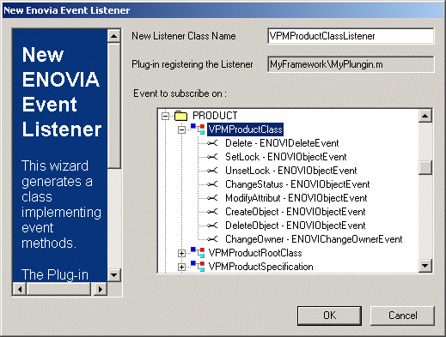Click the 'Event to subscribe on :' label
The image size is (446, 337).
(x=180, y=93)
